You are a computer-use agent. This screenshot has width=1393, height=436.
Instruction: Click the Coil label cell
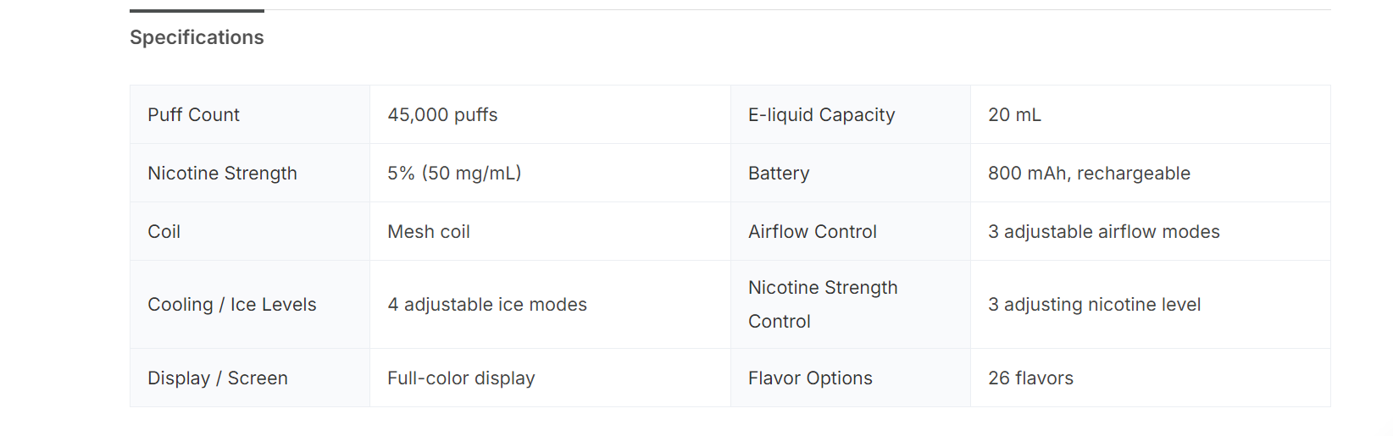(164, 232)
